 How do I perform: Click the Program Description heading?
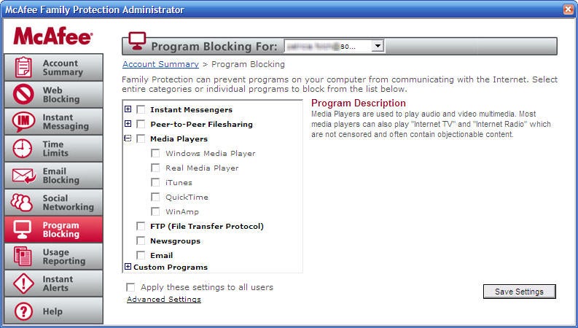tap(359, 104)
